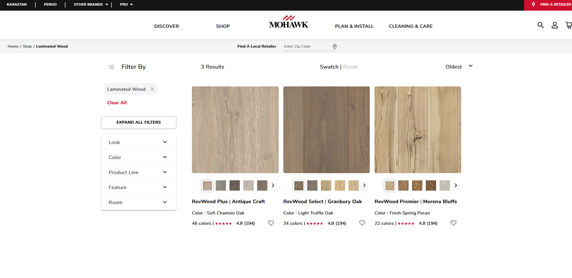Go to the Pergo brand link
Screen dimensions: 572x278
50,4
